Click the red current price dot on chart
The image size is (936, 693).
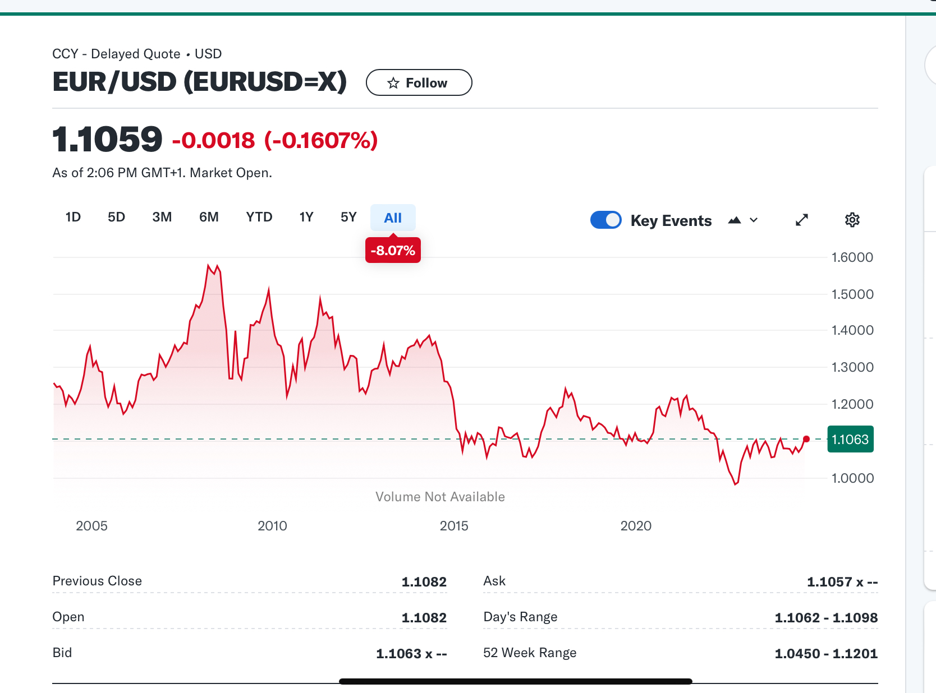point(806,439)
